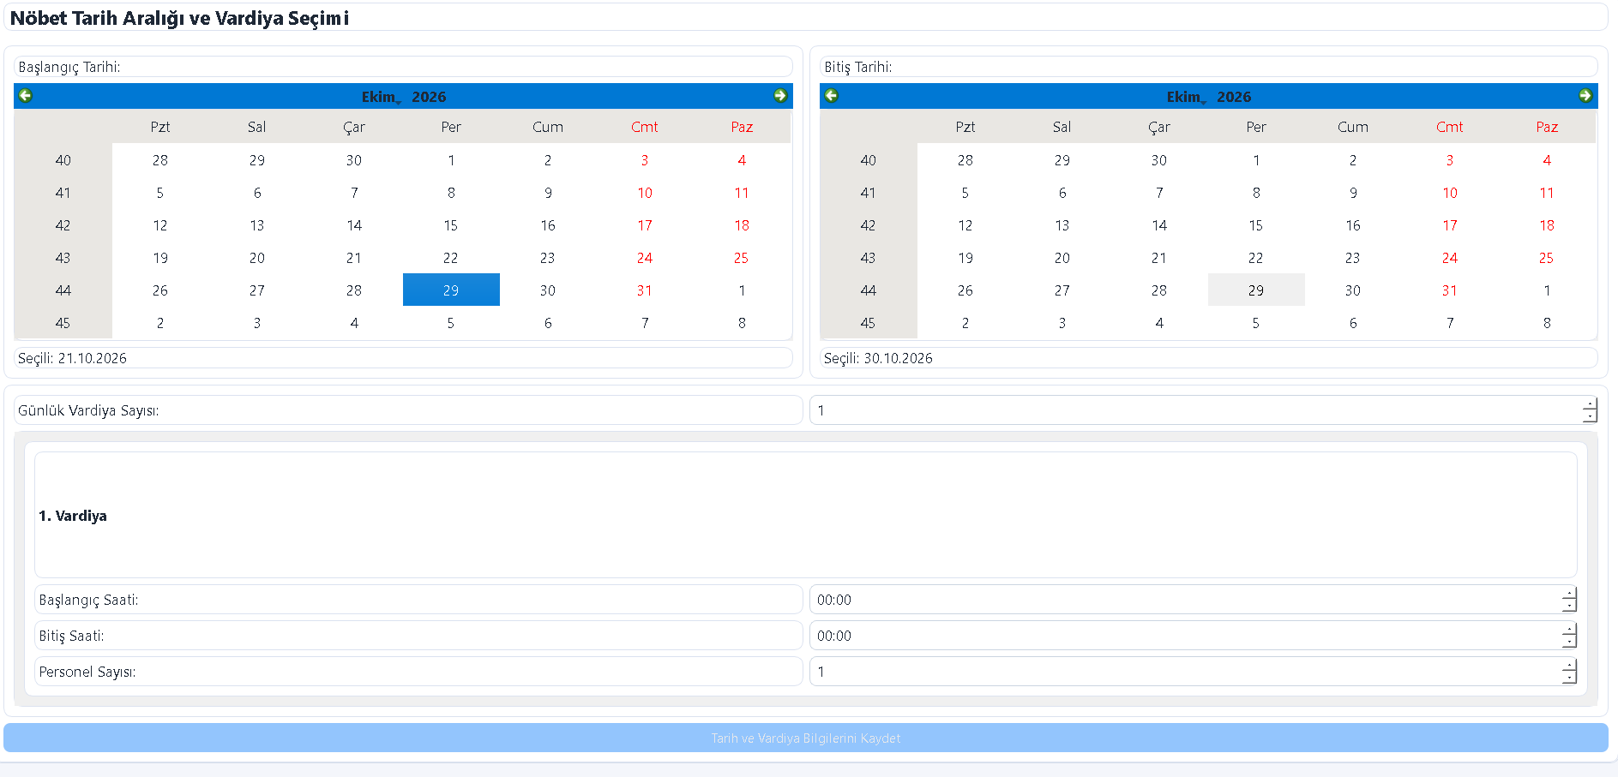Image resolution: width=1618 pixels, height=777 pixels.
Task: Select 21 October in the start date calendar
Action: pos(354,258)
